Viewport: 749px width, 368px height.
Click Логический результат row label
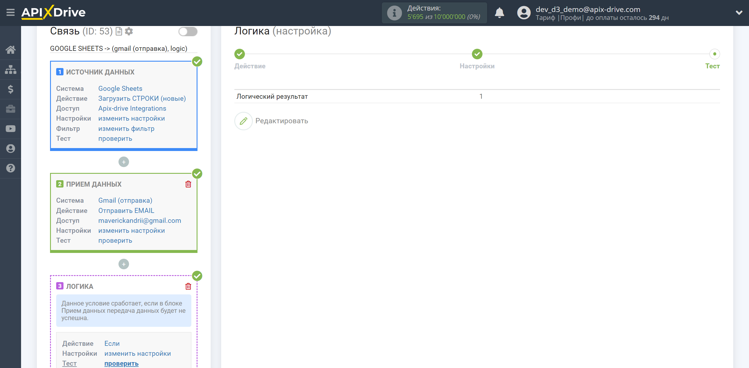click(x=272, y=96)
